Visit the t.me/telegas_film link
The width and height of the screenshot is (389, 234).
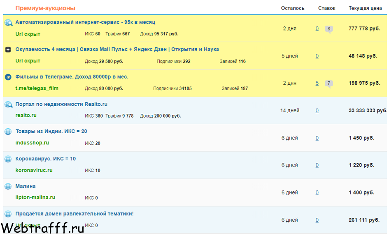click(x=37, y=88)
